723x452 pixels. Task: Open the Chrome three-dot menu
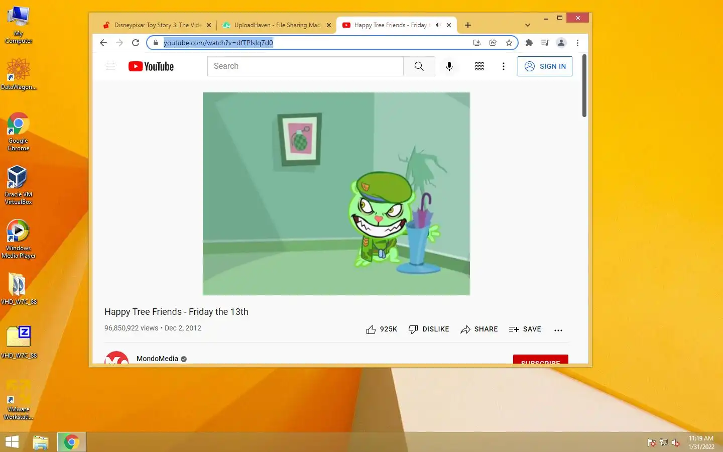tap(577, 43)
